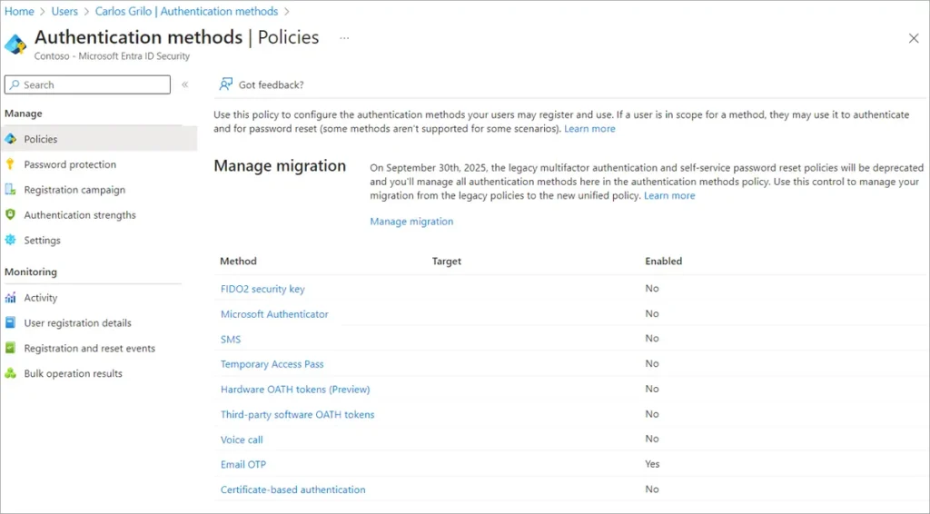Screen dimensions: 930x514
Task: Click the Password protection key icon
Action: tap(11, 164)
